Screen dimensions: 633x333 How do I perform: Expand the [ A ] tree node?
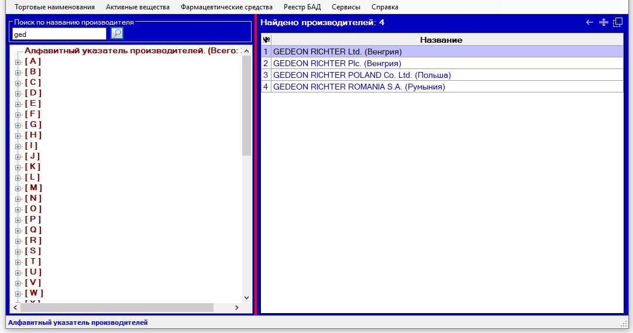pos(18,61)
